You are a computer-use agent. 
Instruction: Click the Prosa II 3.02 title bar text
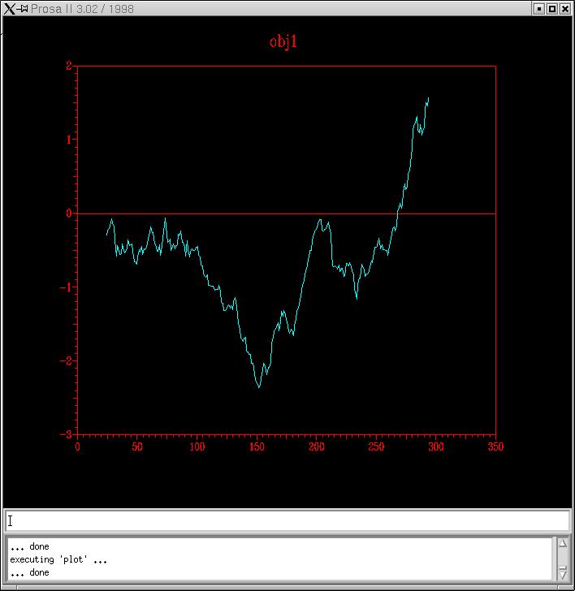tap(83, 9)
